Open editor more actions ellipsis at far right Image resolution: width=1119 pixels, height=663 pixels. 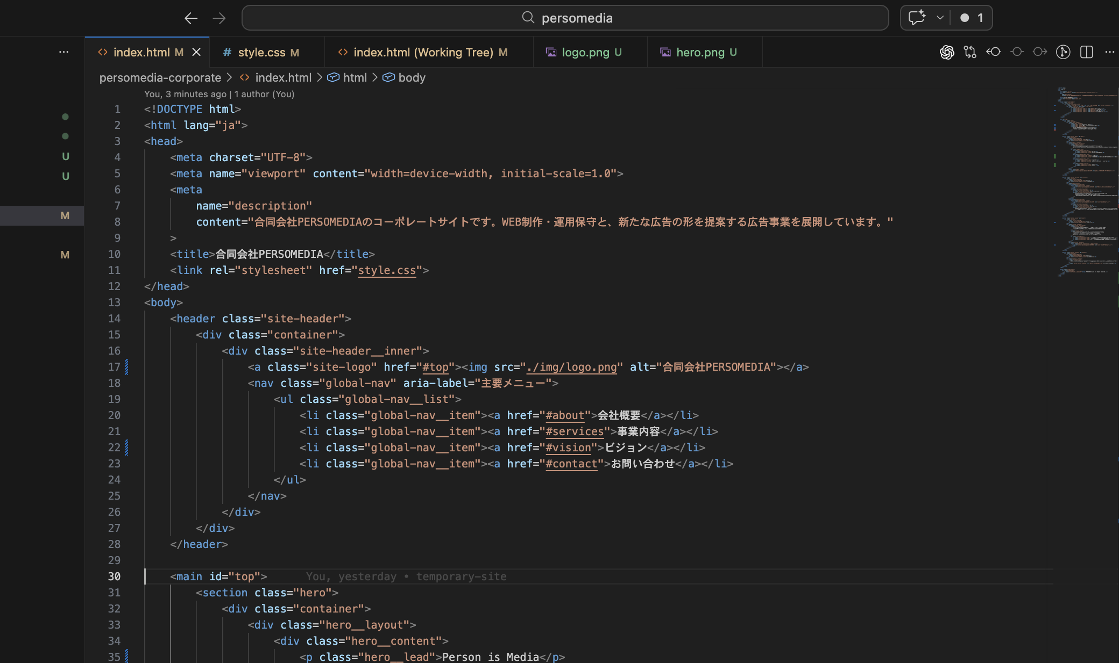tap(1109, 52)
